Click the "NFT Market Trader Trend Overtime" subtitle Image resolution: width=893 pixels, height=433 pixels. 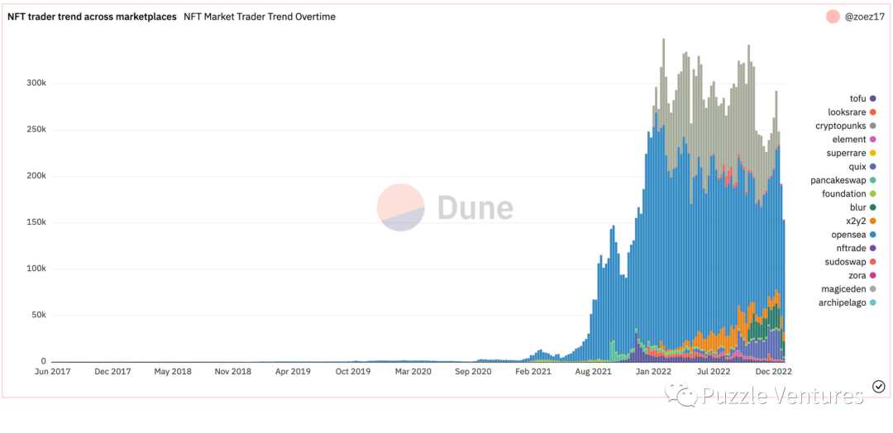[x=260, y=17]
